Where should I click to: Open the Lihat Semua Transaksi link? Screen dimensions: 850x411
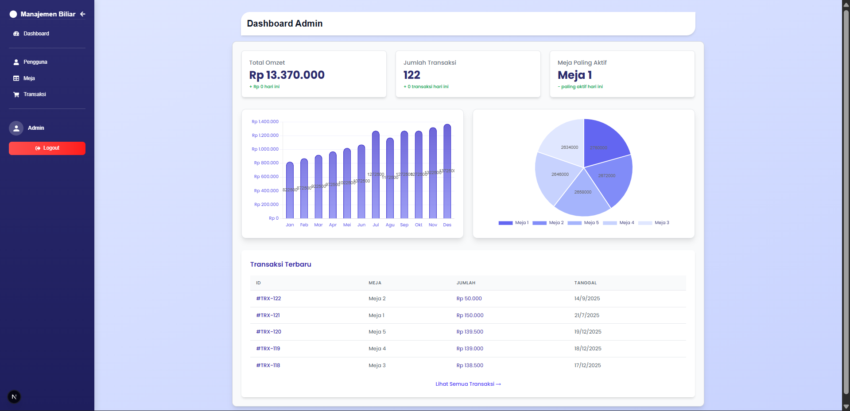[468, 384]
